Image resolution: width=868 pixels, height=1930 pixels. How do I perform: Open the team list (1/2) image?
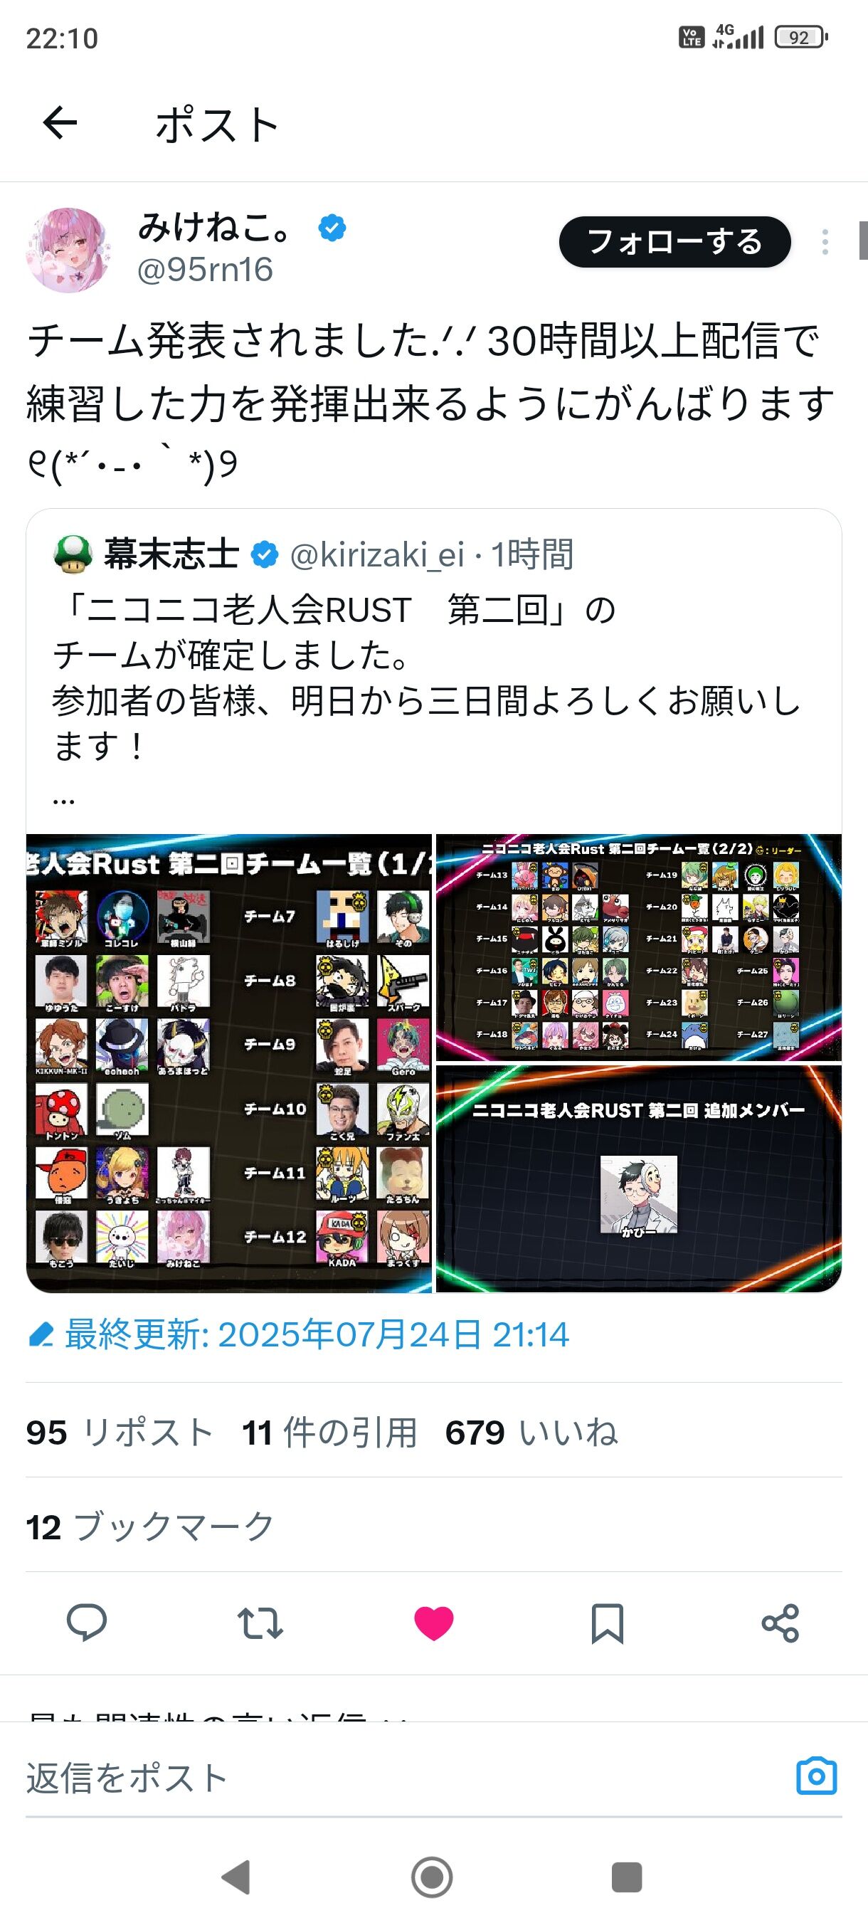coord(229,1062)
